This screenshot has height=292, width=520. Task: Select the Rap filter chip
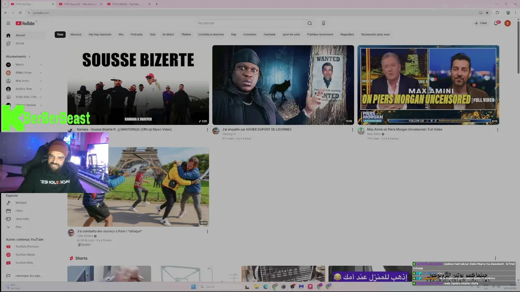point(234,34)
